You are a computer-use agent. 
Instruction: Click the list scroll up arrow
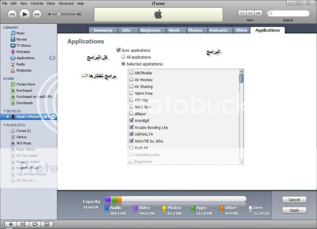[241, 71]
